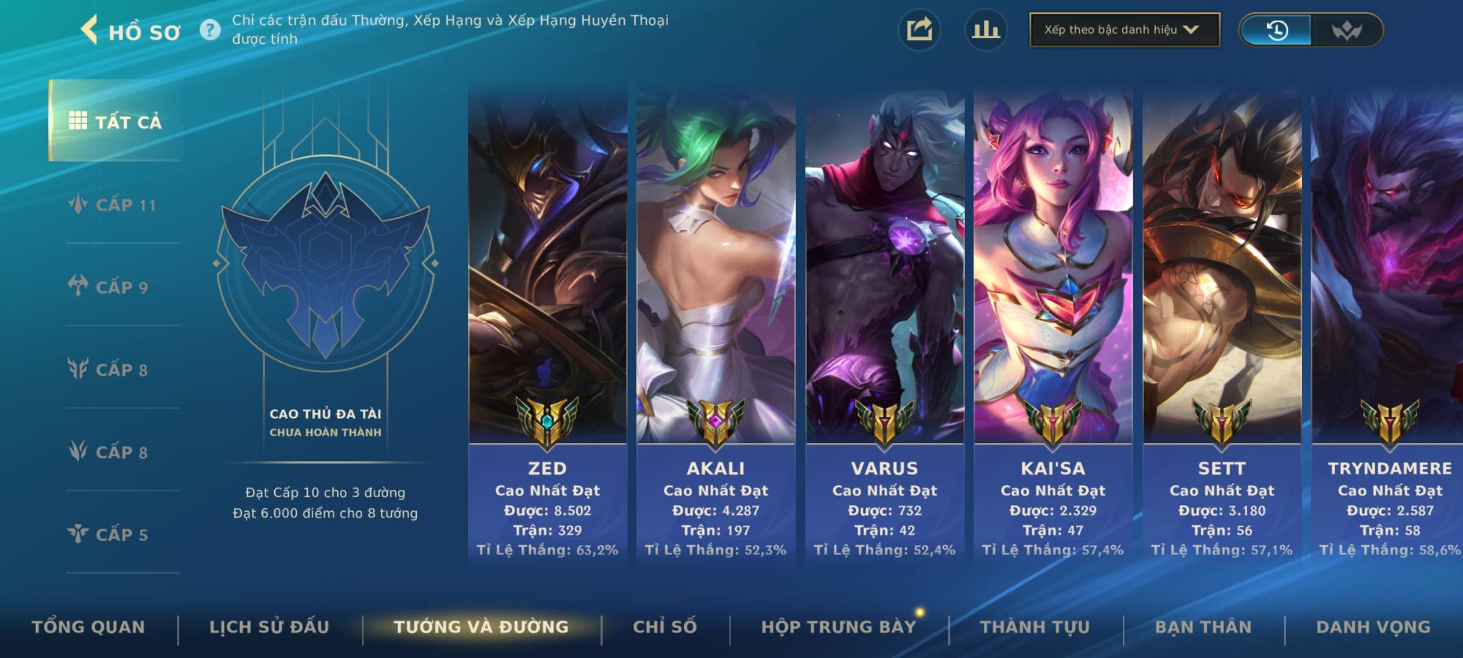Expand the Xếp theo bậc danh hiệu dropdown
This screenshot has height=658, width=1463.
[x=1125, y=30]
